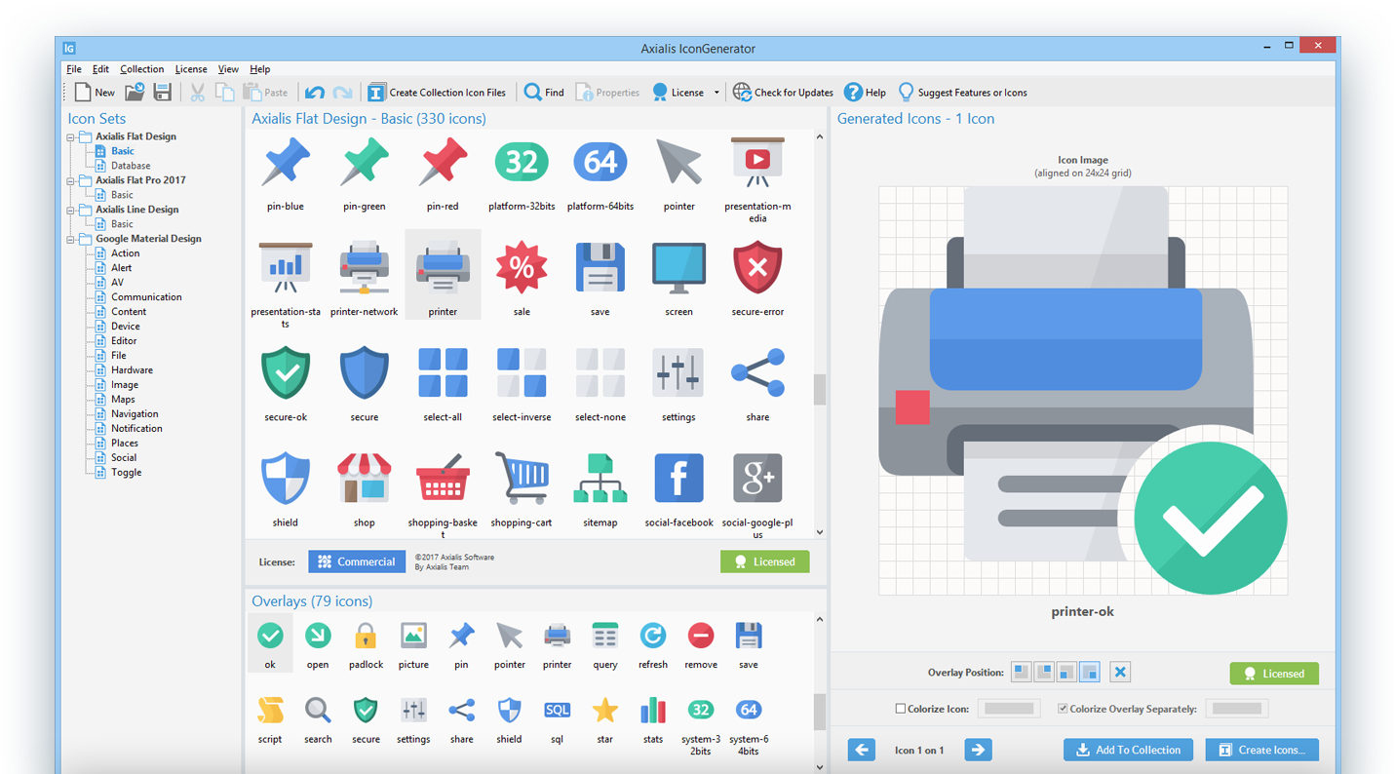The height and width of the screenshot is (774, 1394).
Task: Open the Collection menu
Action: click(141, 69)
